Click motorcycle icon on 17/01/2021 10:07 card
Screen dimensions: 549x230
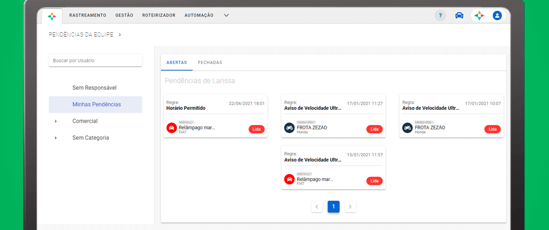pyautogui.click(x=407, y=128)
